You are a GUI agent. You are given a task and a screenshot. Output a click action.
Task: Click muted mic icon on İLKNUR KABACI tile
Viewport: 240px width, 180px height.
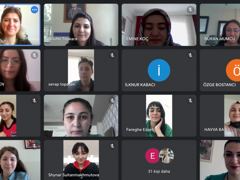coord(190,55)
